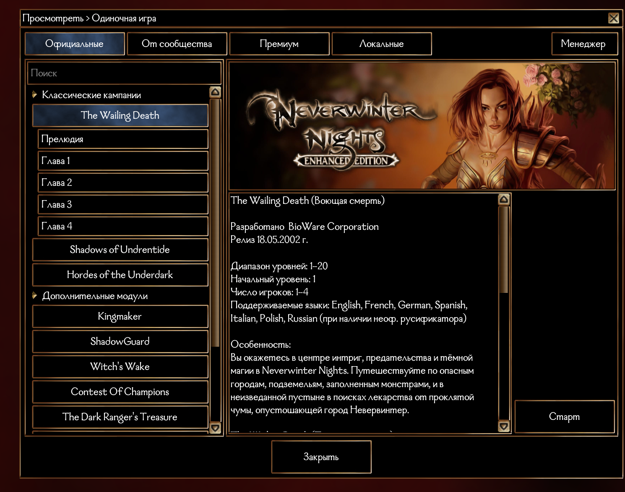Viewport: 625px width, 492px height.
Task: Click the 'Поддерживаемые языки' line
Action: pos(349,312)
